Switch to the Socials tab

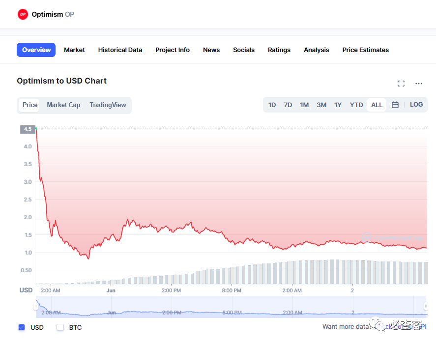point(244,50)
